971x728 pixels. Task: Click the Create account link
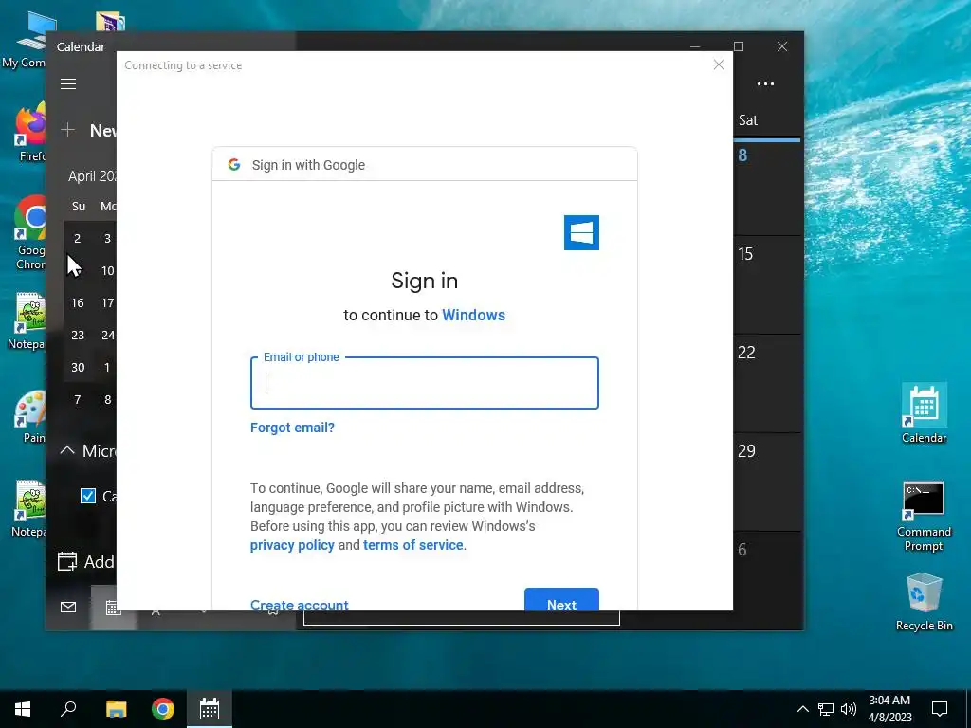pyautogui.click(x=299, y=605)
